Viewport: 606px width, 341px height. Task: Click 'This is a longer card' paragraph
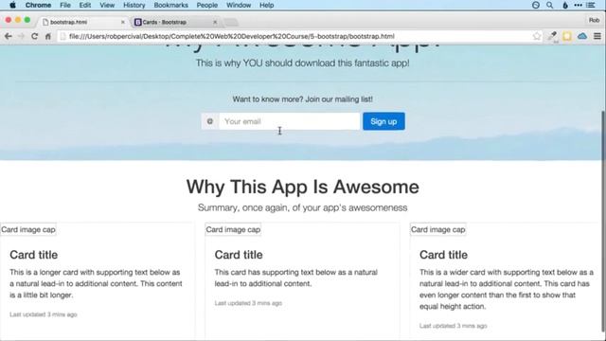coord(96,283)
